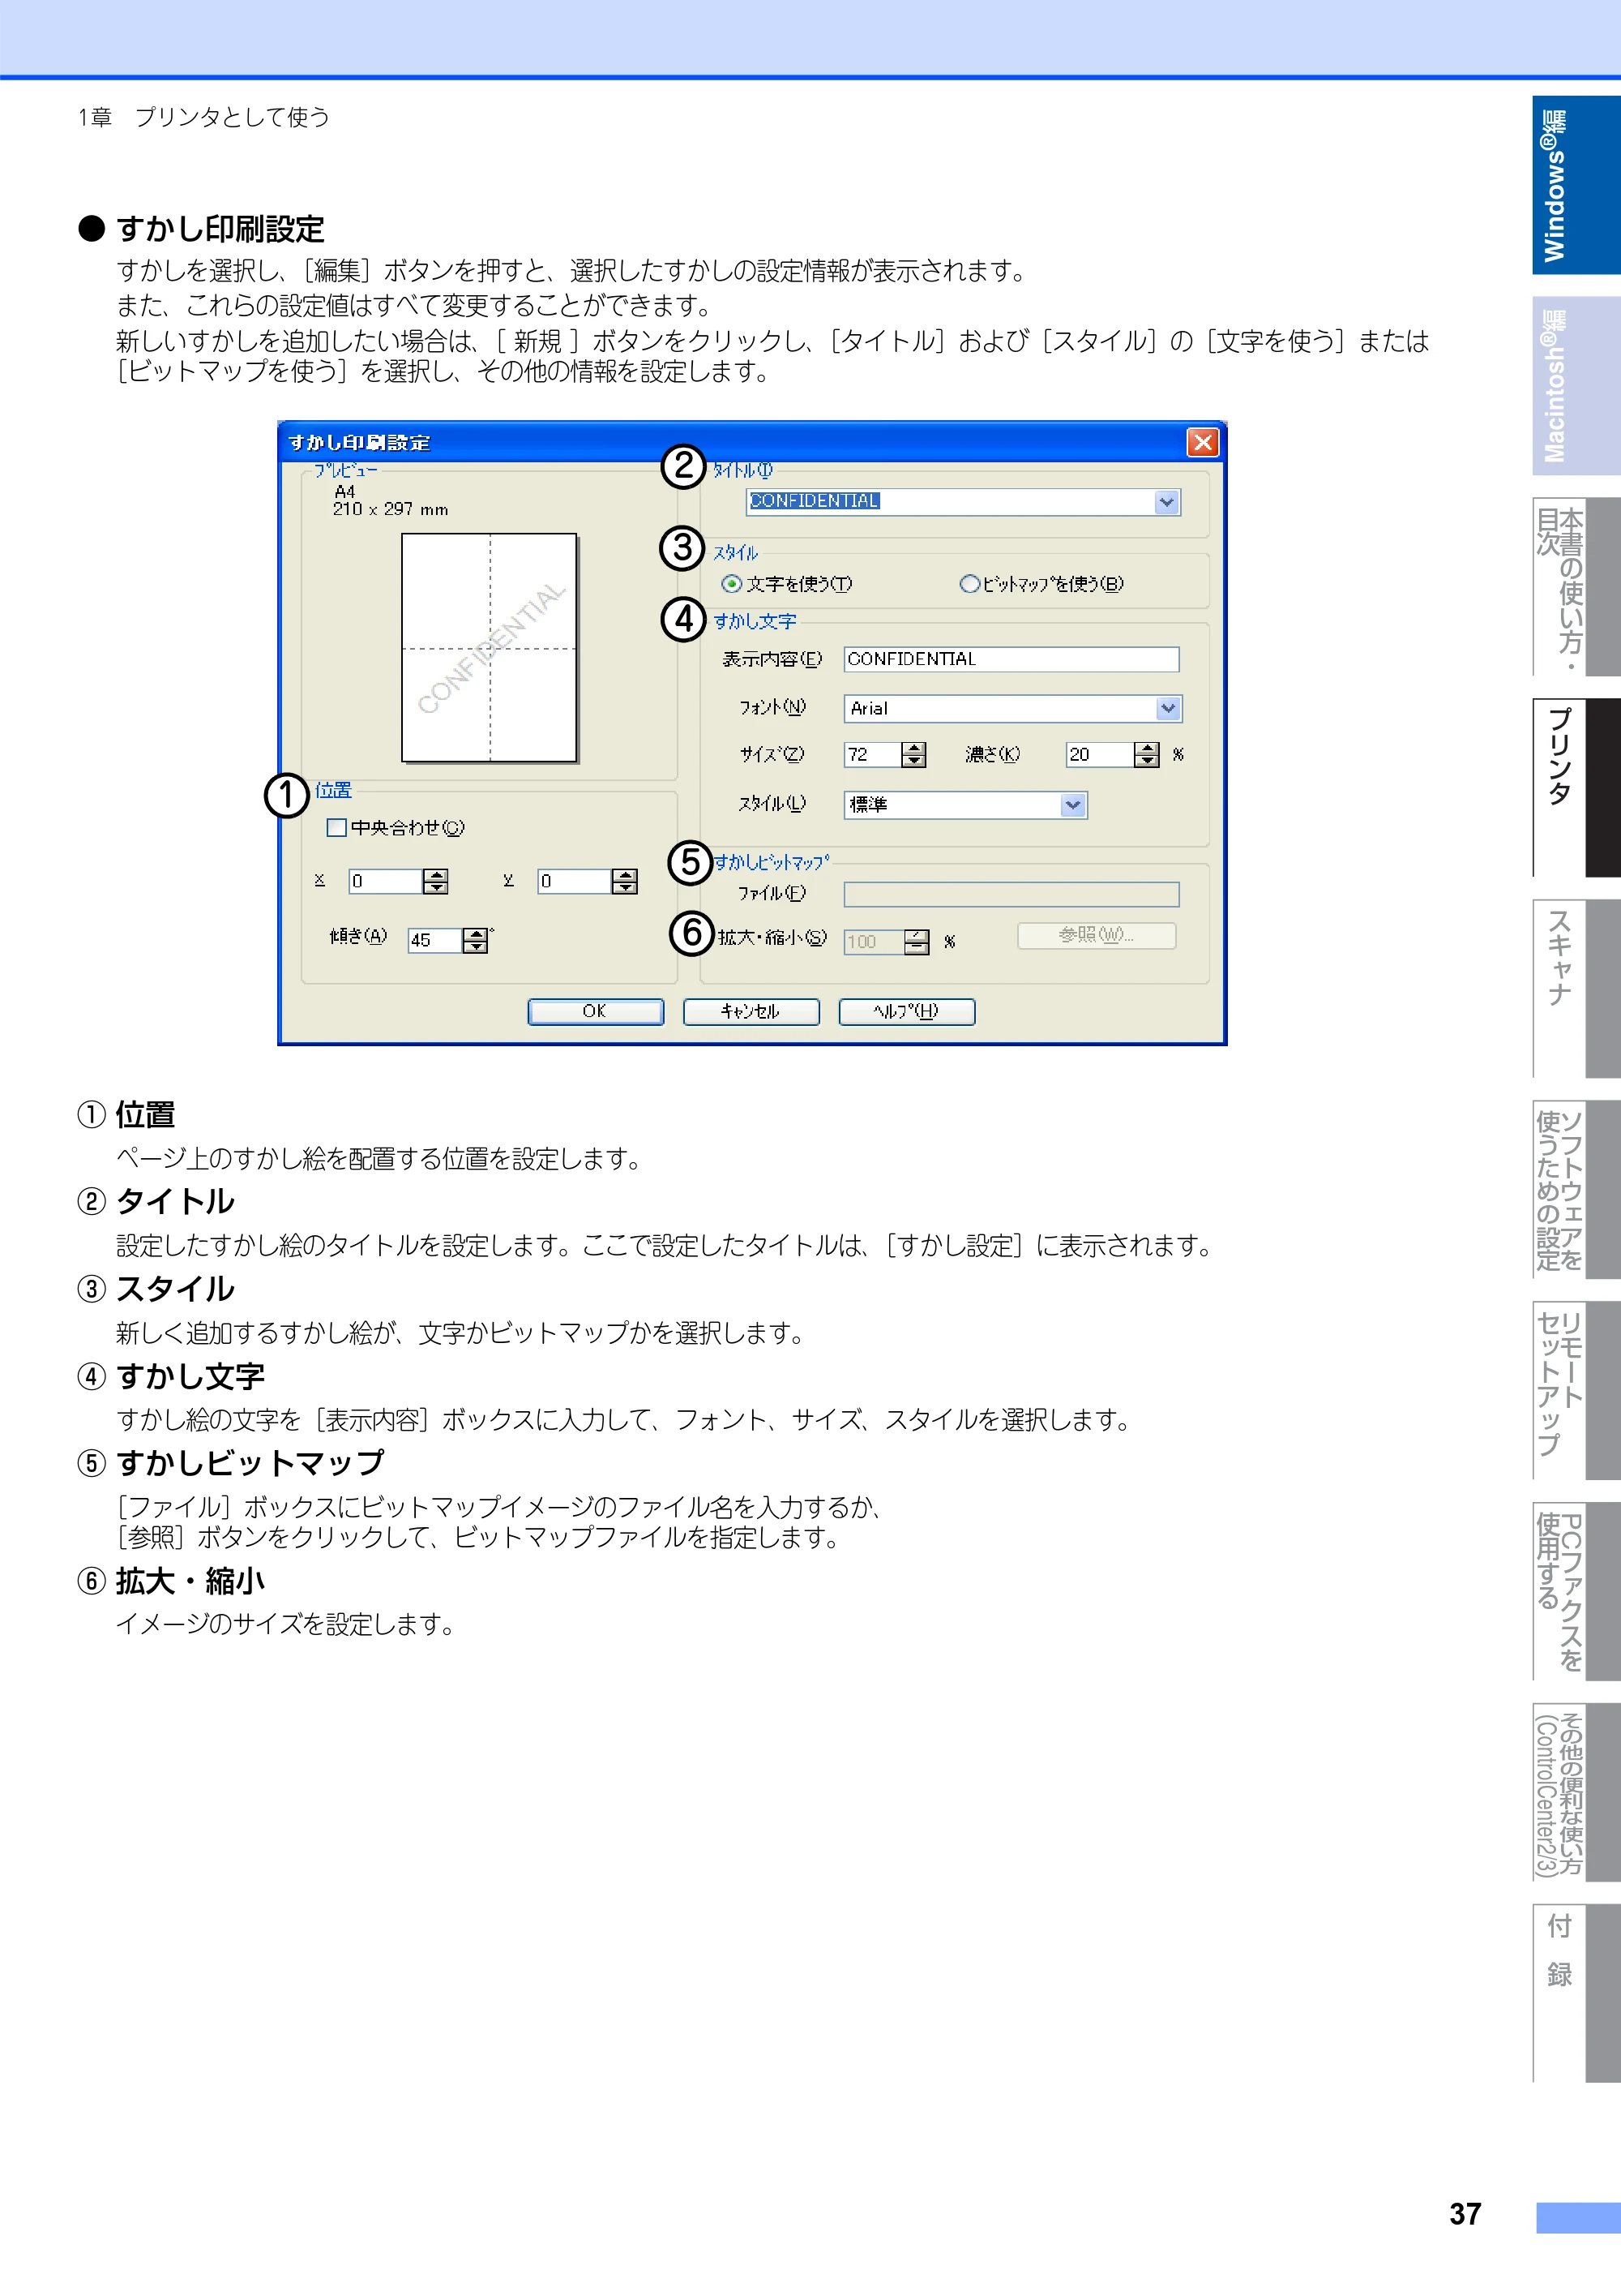
Task: Increase Y position with the up arrow
Action: pyautogui.click(x=625, y=875)
